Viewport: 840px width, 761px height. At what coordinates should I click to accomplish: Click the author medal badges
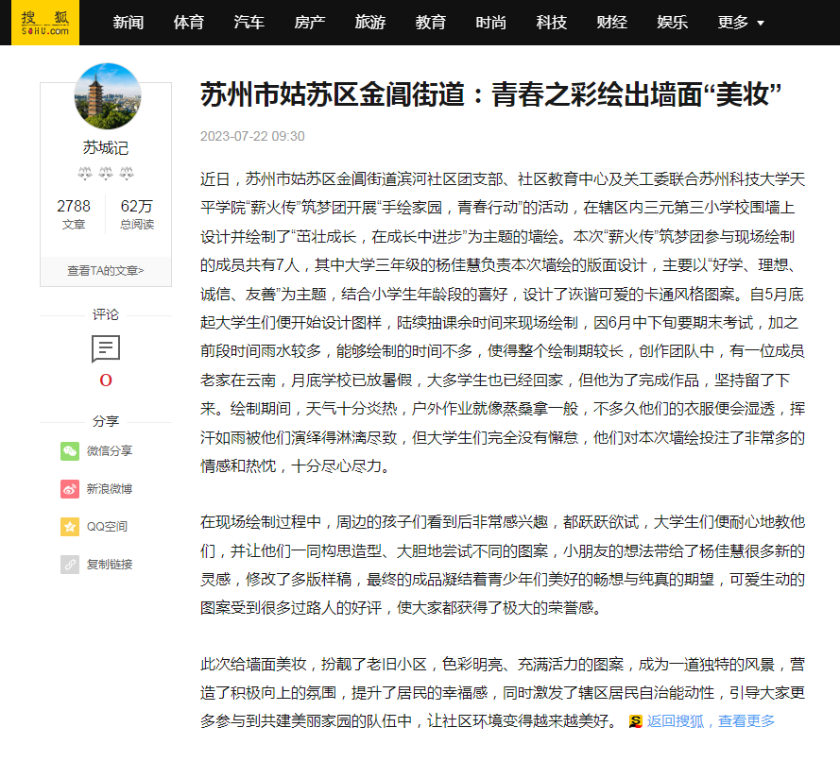(106, 174)
